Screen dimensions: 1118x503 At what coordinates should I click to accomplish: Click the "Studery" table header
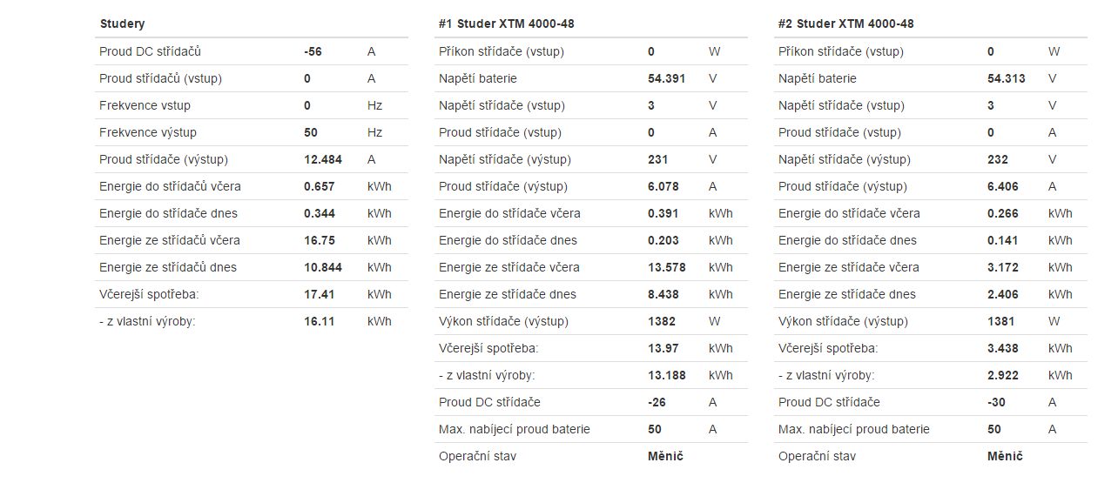point(123,23)
